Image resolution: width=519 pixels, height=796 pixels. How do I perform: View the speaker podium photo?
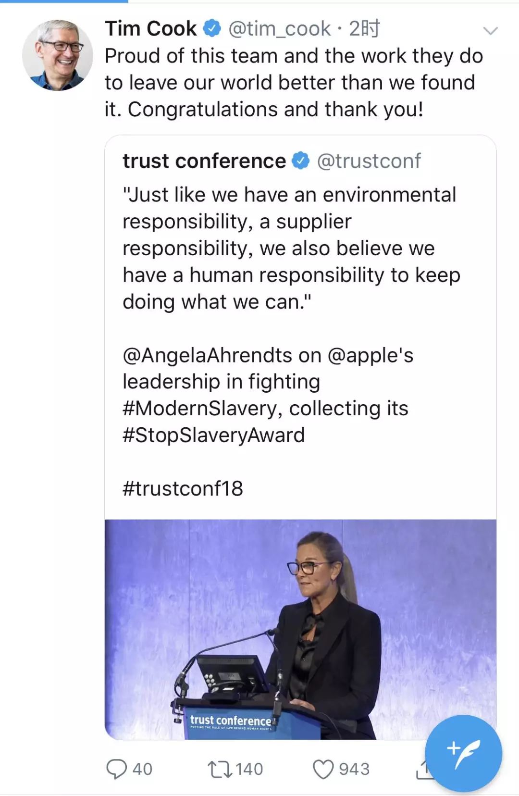pyautogui.click(x=300, y=629)
